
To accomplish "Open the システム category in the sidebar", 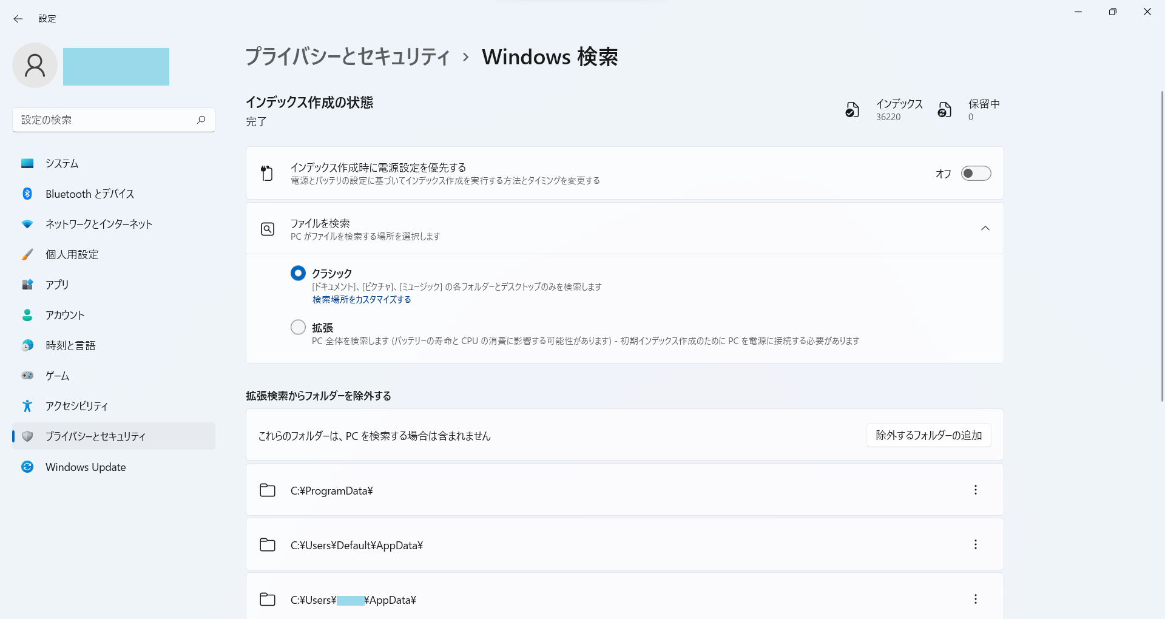I will pos(61,163).
